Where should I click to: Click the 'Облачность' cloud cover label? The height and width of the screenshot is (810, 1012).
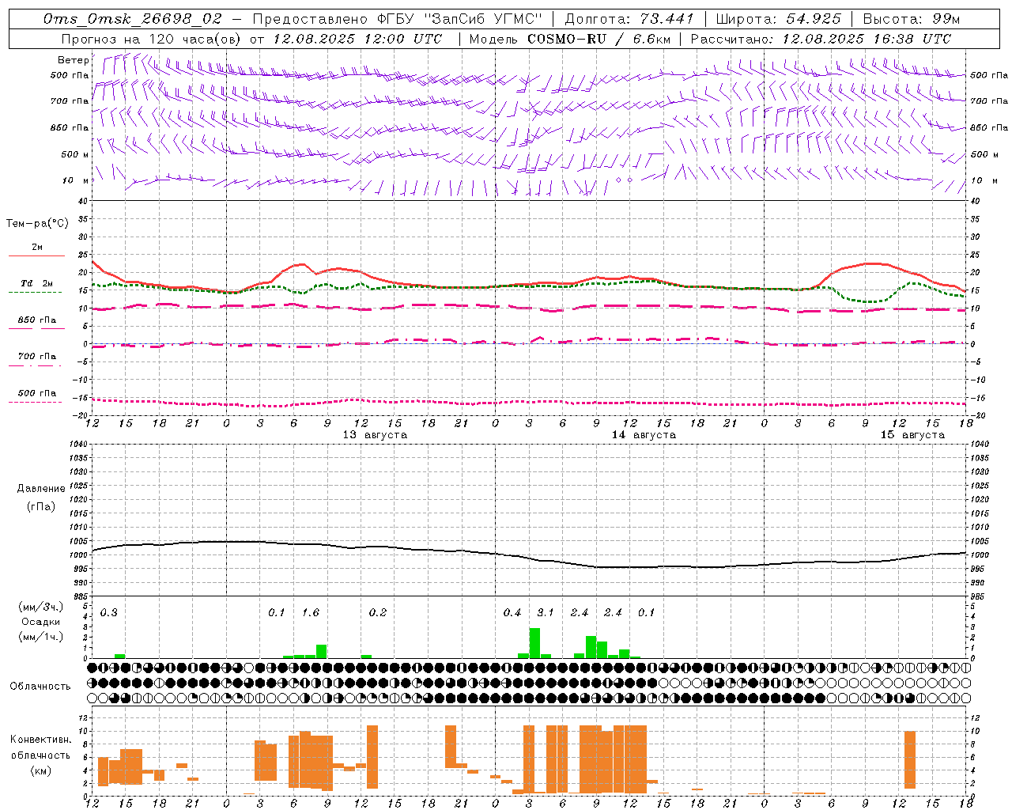40,686
